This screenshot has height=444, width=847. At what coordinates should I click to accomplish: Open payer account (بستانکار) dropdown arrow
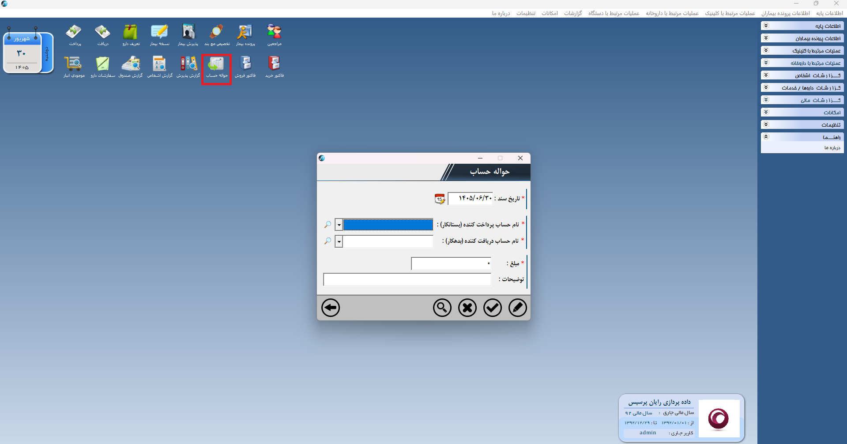339,225
